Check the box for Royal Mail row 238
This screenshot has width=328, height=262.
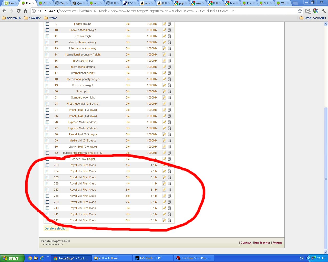point(47,196)
